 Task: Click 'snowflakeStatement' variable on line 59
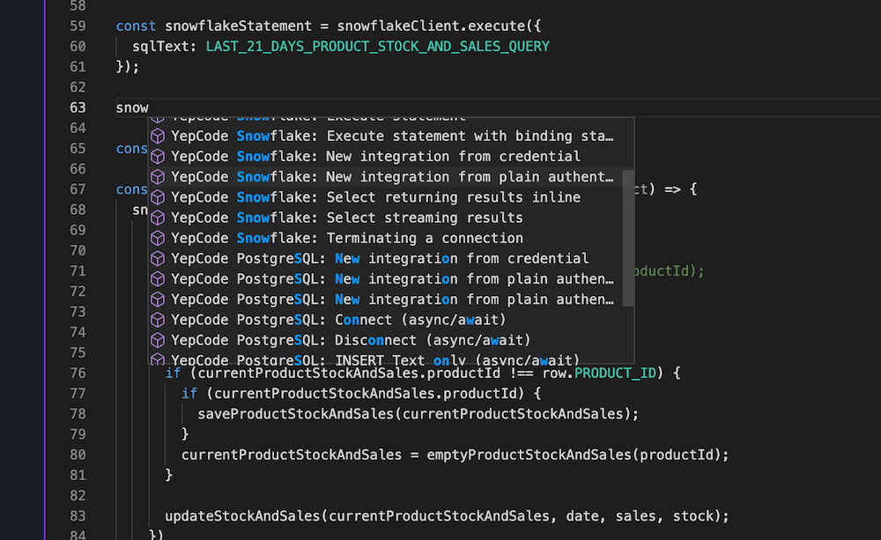tap(238, 26)
